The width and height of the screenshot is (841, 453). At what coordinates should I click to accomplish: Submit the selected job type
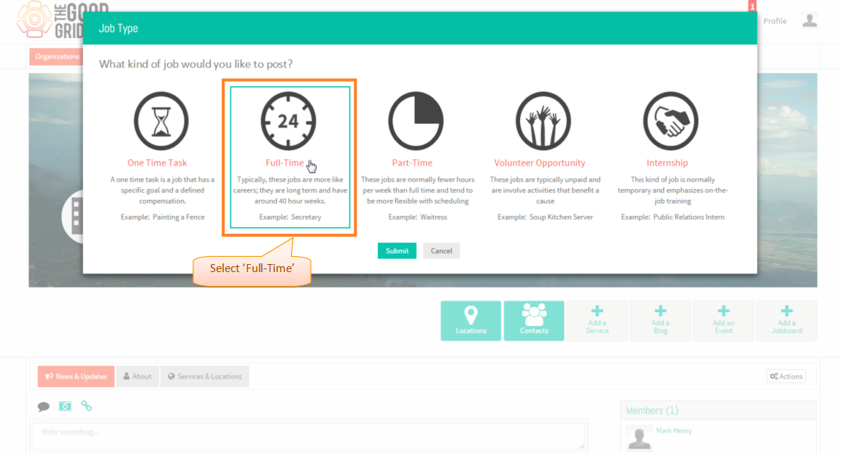click(397, 251)
